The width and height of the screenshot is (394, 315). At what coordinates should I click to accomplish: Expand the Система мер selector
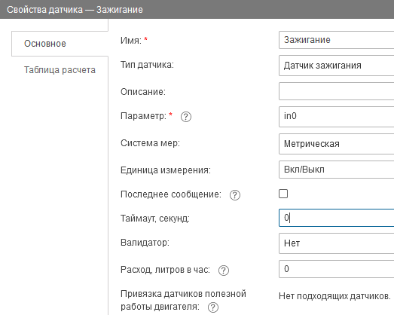pyautogui.click(x=337, y=144)
